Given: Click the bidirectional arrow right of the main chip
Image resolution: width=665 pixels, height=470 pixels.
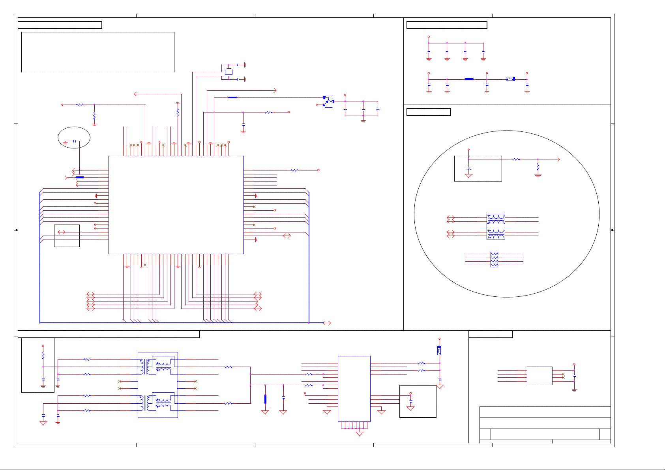Looking at the screenshot, I should click(x=287, y=236).
